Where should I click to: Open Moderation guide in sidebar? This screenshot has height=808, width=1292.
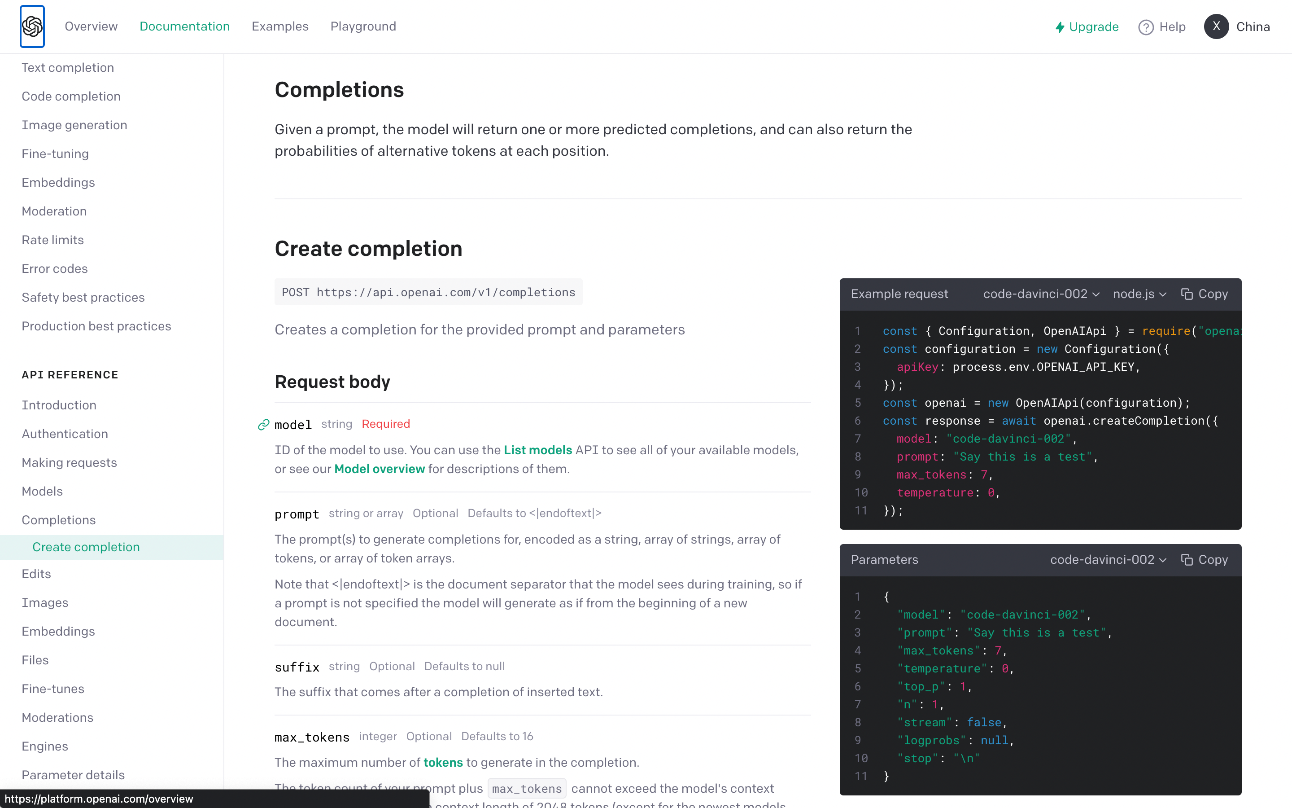(54, 211)
